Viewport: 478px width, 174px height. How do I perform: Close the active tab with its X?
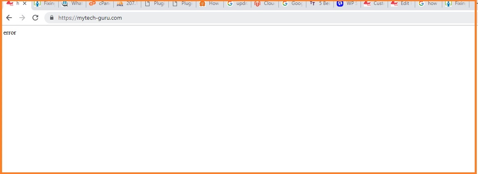click(25, 4)
